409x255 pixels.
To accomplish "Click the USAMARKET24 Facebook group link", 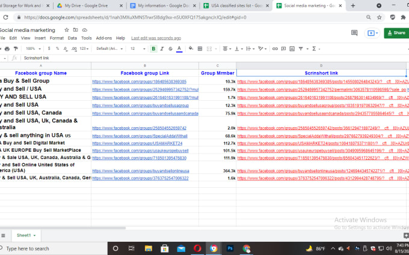I will (x=137, y=143).
